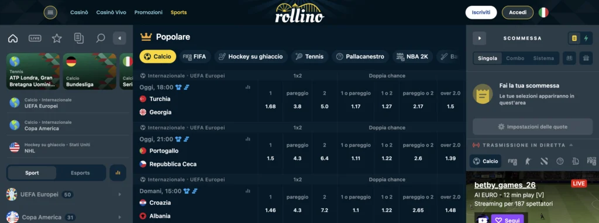Switch to the Esports toggle
Viewport: 599px width, 223px height.
[80, 173]
